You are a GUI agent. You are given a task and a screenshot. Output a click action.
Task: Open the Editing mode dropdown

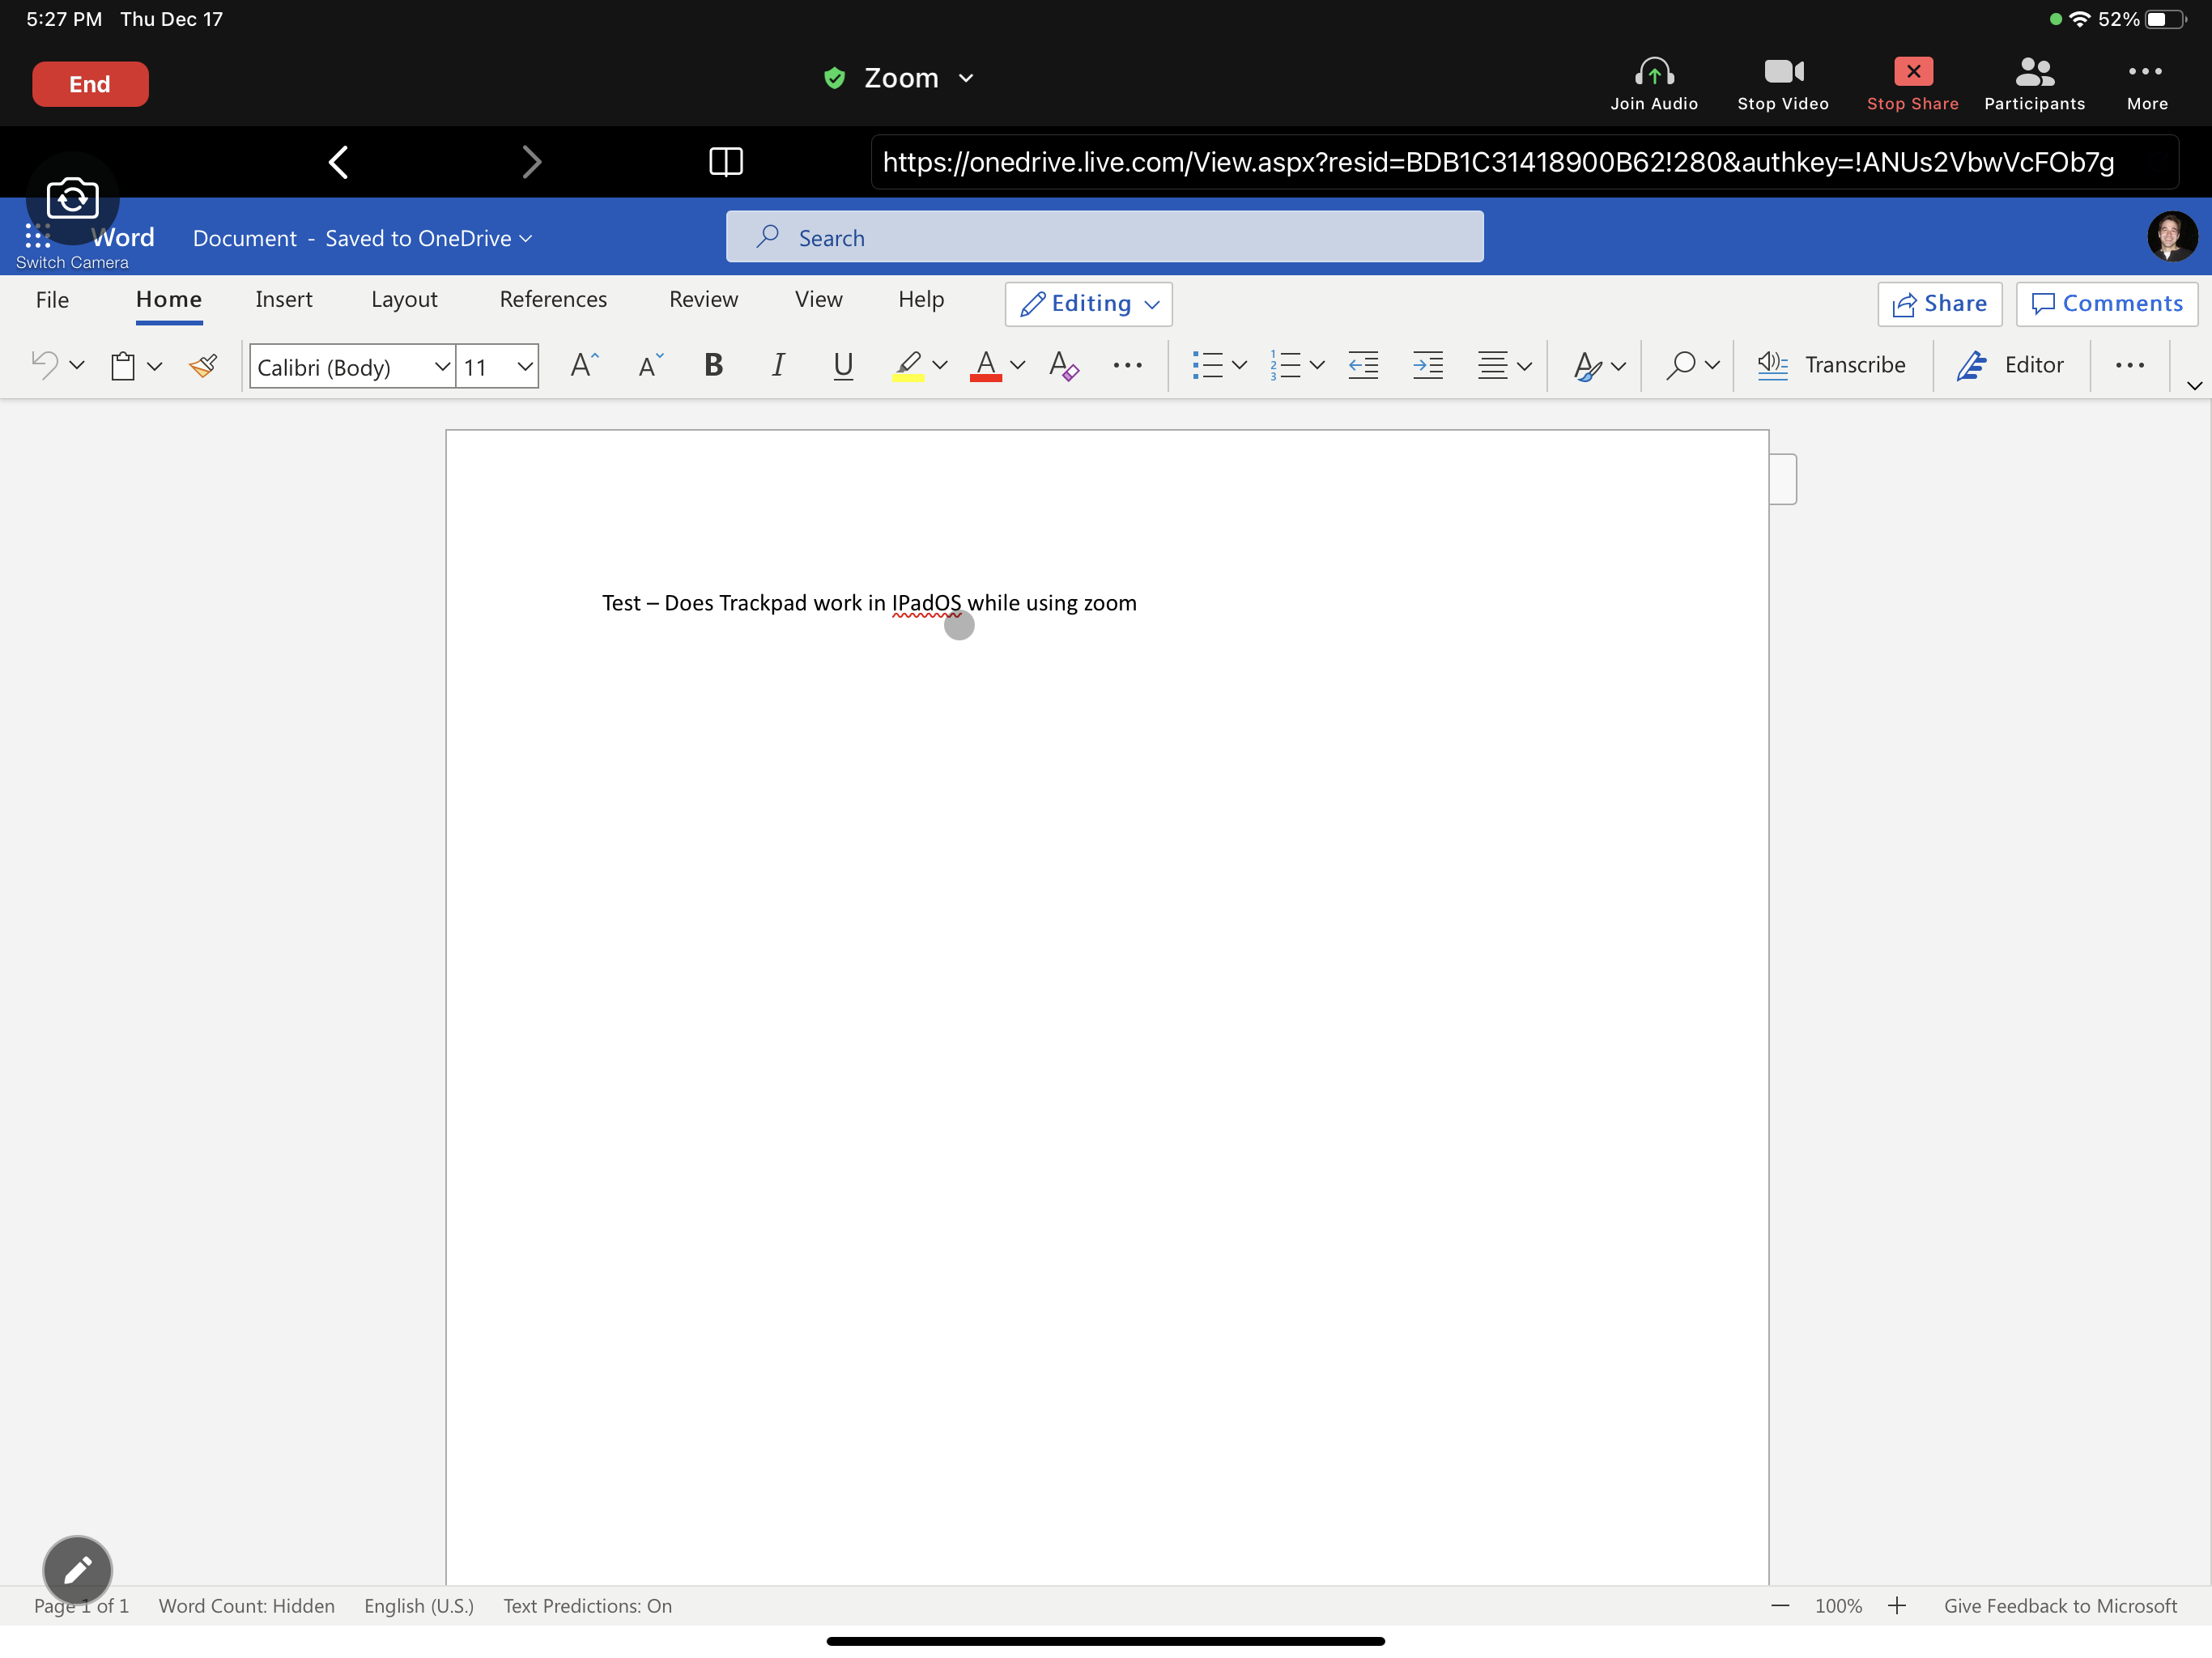(x=1088, y=304)
